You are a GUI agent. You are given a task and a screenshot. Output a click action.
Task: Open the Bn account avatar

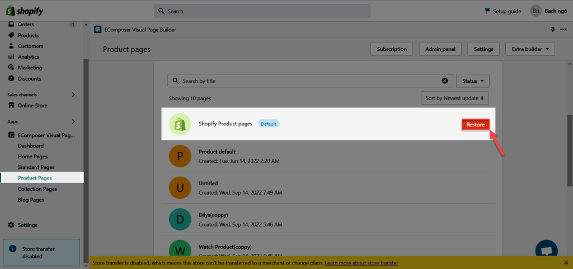point(536,11)
